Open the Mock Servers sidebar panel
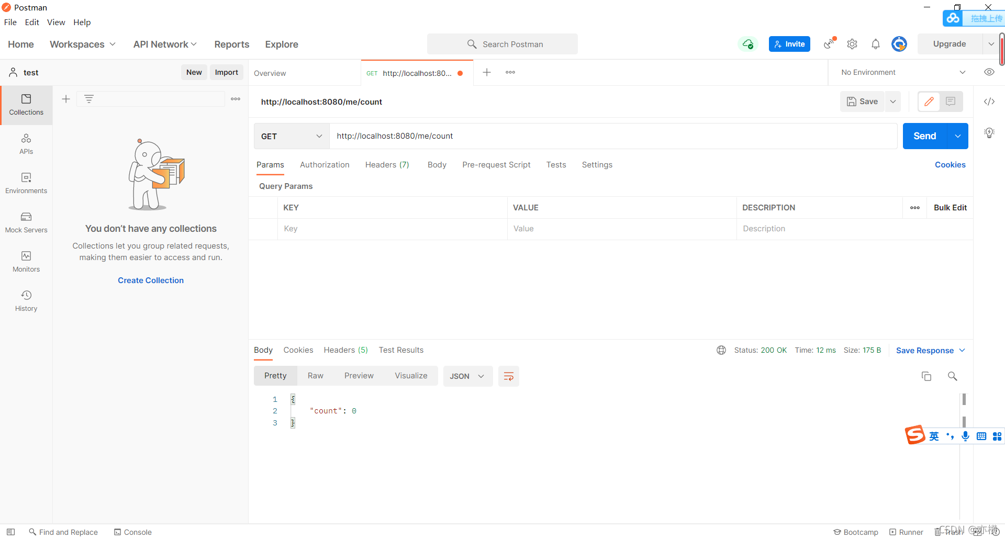 tap(26, 222)
